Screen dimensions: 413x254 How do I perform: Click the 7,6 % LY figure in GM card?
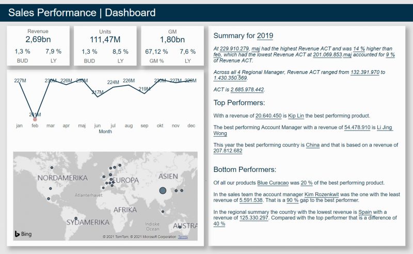pos(187,52)
